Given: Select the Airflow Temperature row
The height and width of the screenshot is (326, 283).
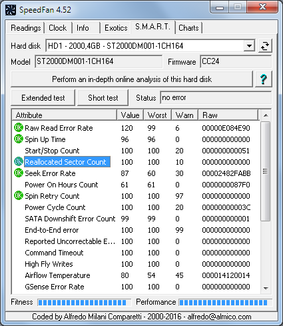Looking at the screenshot, I should (136, 275).
